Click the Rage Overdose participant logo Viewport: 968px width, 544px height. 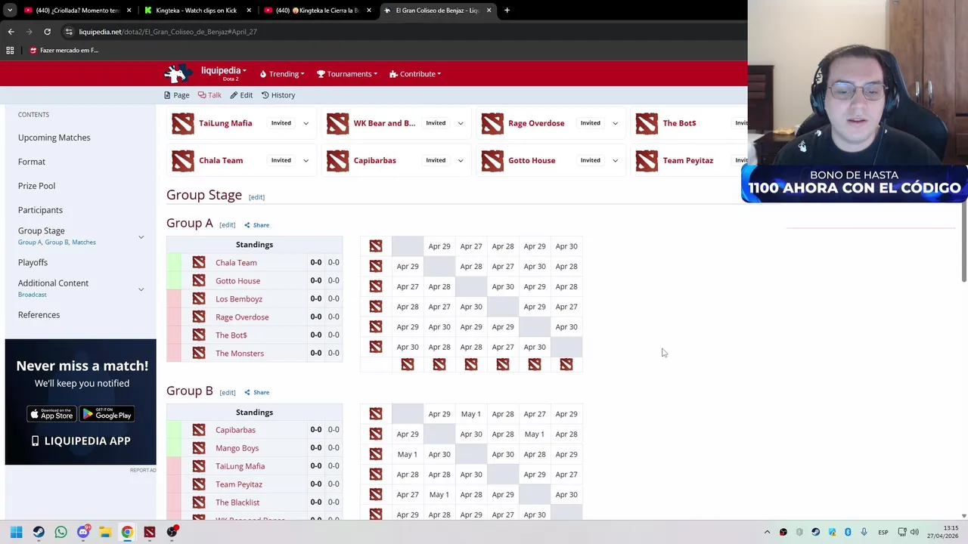coord(492,123)
